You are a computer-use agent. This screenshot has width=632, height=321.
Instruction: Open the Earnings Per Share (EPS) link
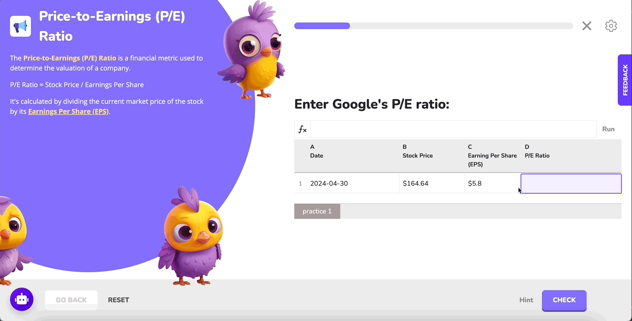69,112
